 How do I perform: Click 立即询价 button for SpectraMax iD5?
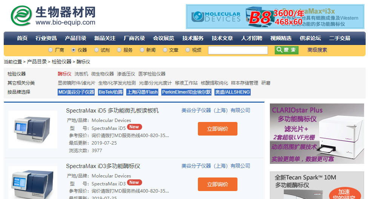pyautogui.click(x=217, y=129)
